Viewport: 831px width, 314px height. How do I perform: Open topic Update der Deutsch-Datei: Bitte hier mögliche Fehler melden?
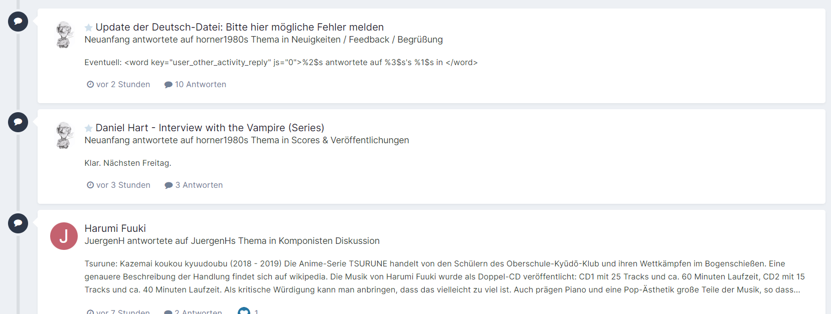[x=240, y=27]
